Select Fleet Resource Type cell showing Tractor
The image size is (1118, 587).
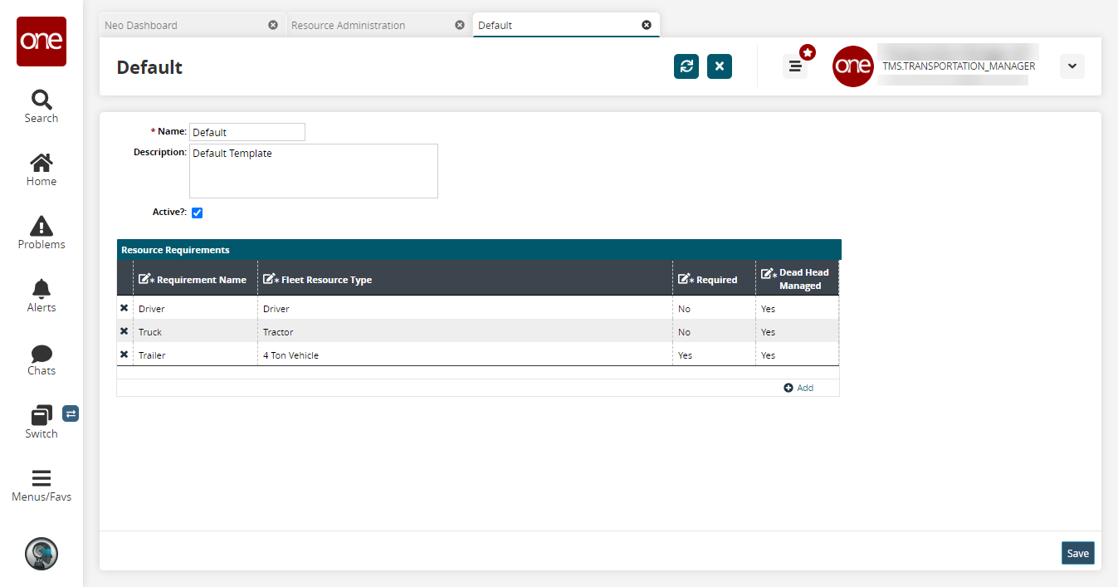(463, 332)
